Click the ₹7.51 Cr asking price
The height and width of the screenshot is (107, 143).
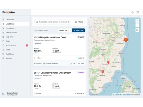37,86
